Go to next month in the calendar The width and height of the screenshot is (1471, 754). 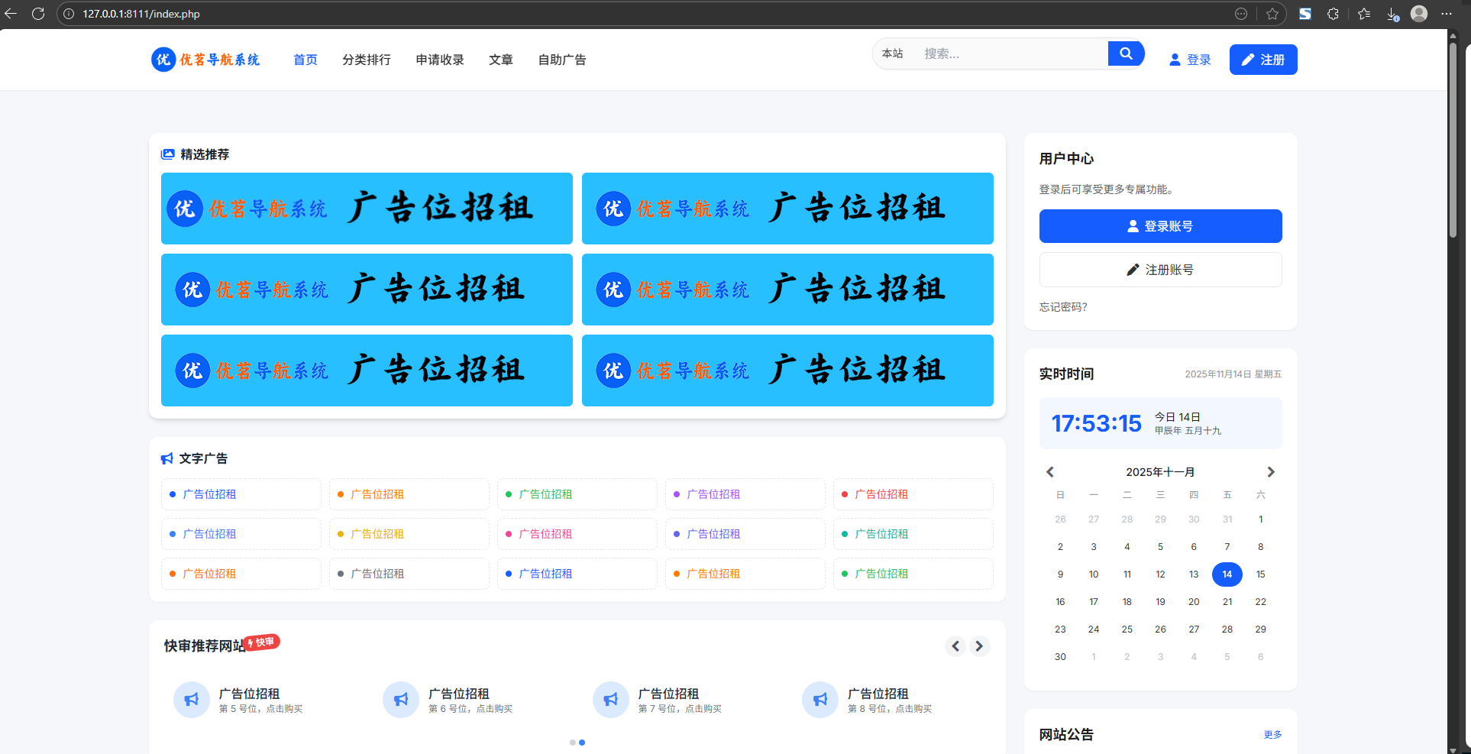[x=1271, y=471]
